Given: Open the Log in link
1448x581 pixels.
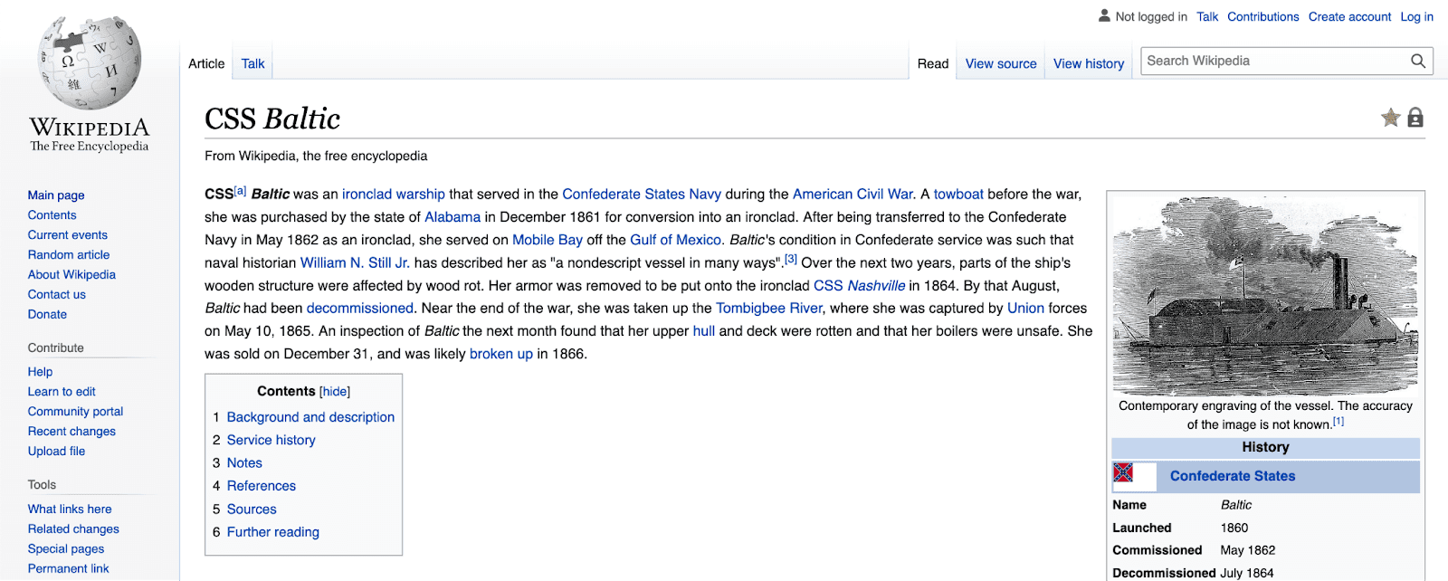Looking at the screenshot, I should (x=1416, y=16).
